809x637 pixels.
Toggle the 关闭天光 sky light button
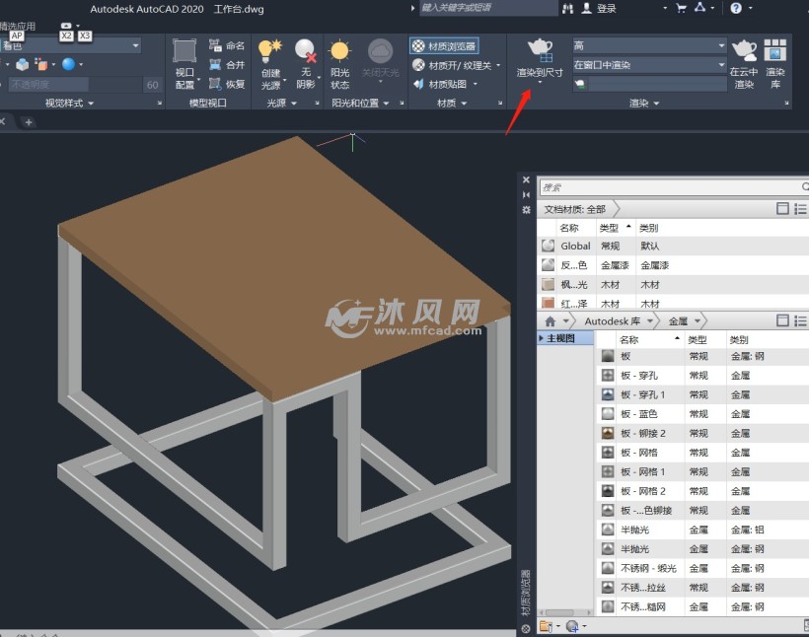pyautogui.click(x=380, y=61)
